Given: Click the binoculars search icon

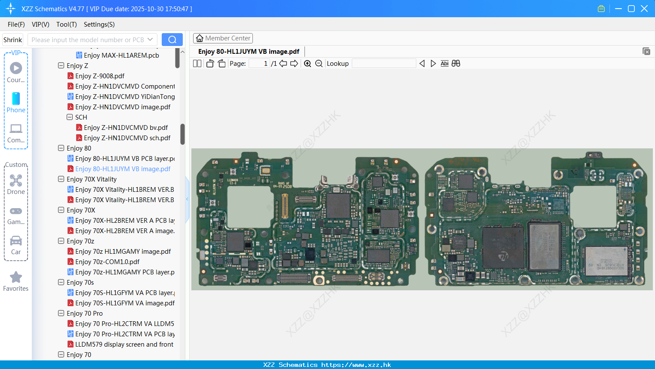Looking at the screenshot, I should (456, 64).
